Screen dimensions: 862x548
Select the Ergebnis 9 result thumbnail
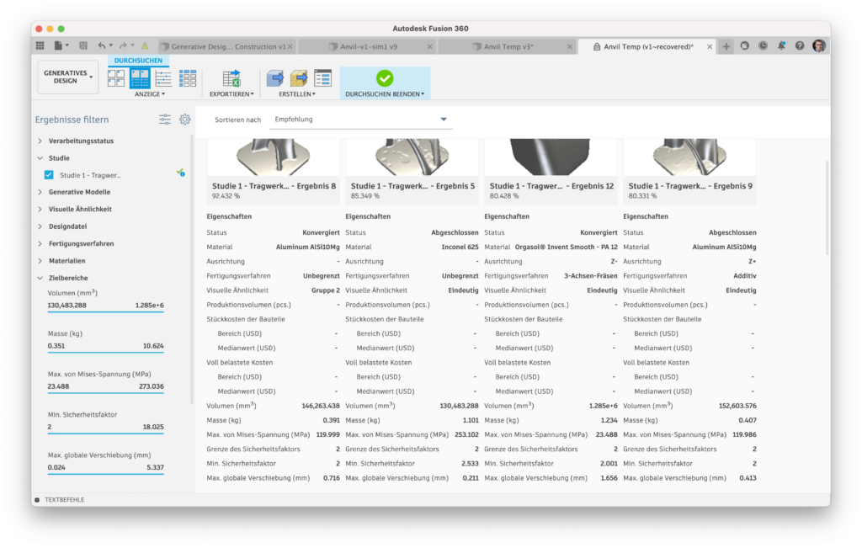point(689,157)
